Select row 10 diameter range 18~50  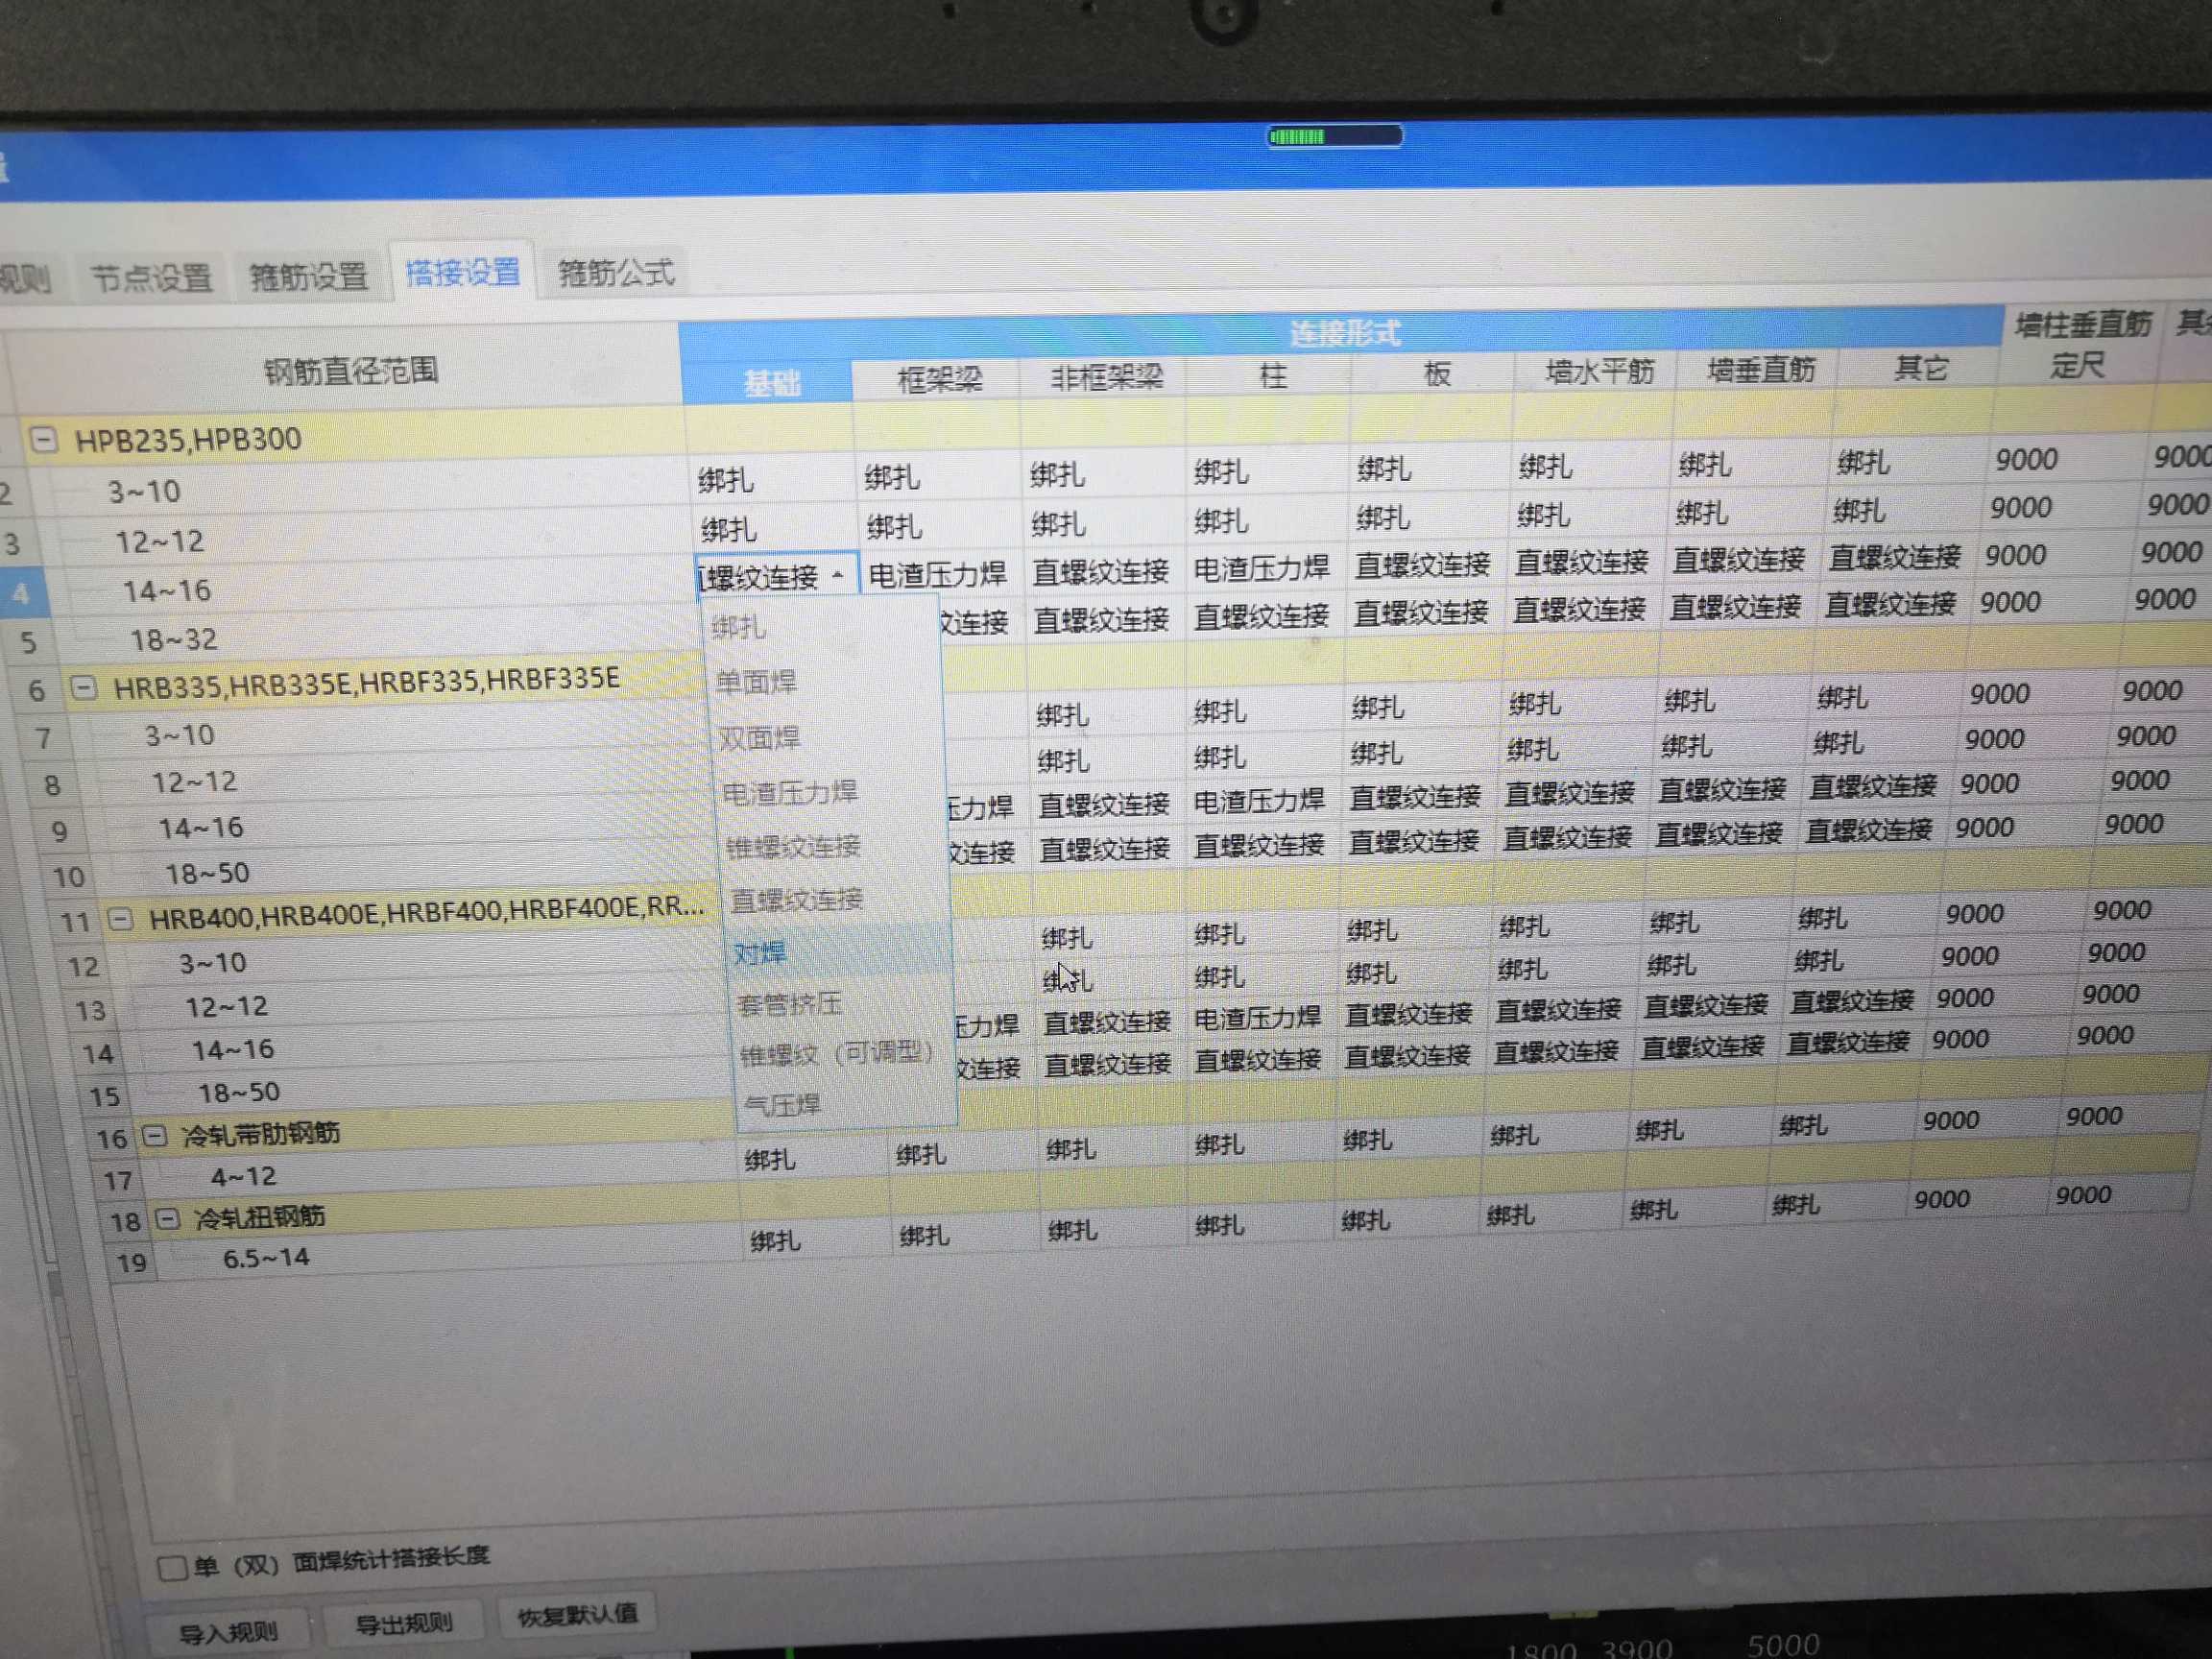pyautogui.click(x=207, y=873)
